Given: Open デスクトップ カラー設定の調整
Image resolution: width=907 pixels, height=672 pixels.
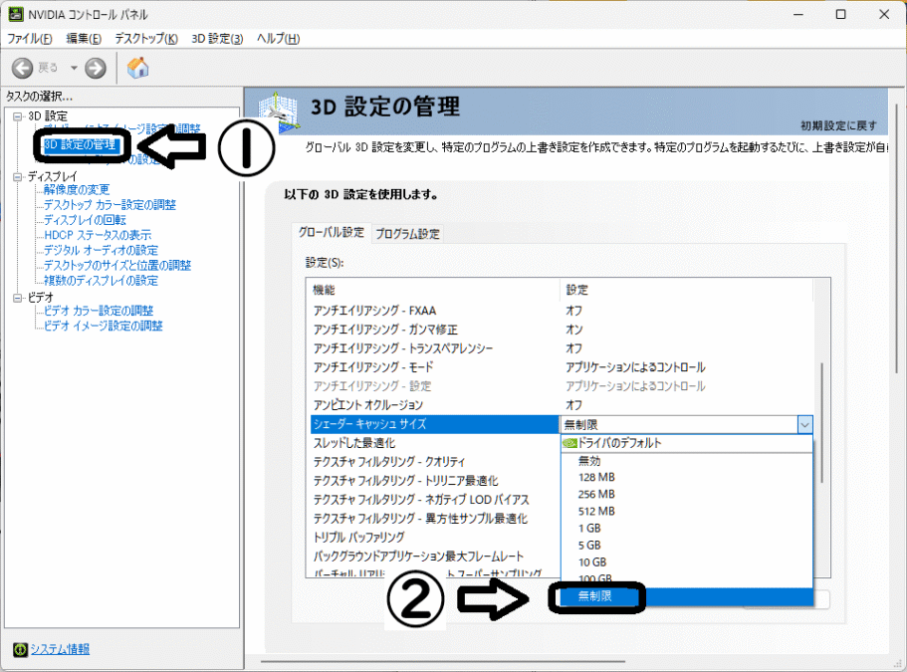Looking at the screenshot, I should click(x=110, y=205).
